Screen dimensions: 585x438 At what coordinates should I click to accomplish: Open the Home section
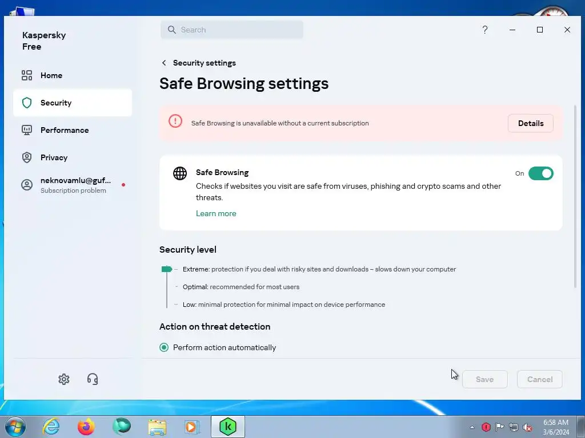coord(73,75)
